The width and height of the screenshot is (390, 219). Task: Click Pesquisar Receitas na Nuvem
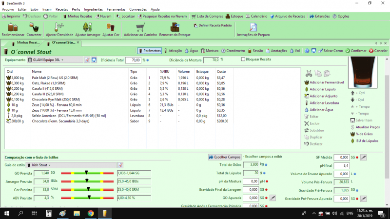pos(162,16)
